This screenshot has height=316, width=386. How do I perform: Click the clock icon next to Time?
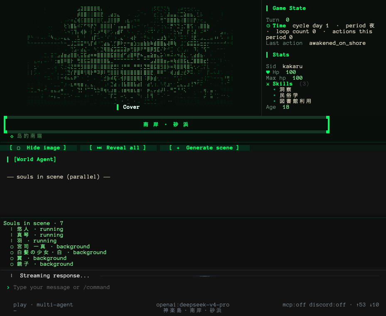[268, 26]
